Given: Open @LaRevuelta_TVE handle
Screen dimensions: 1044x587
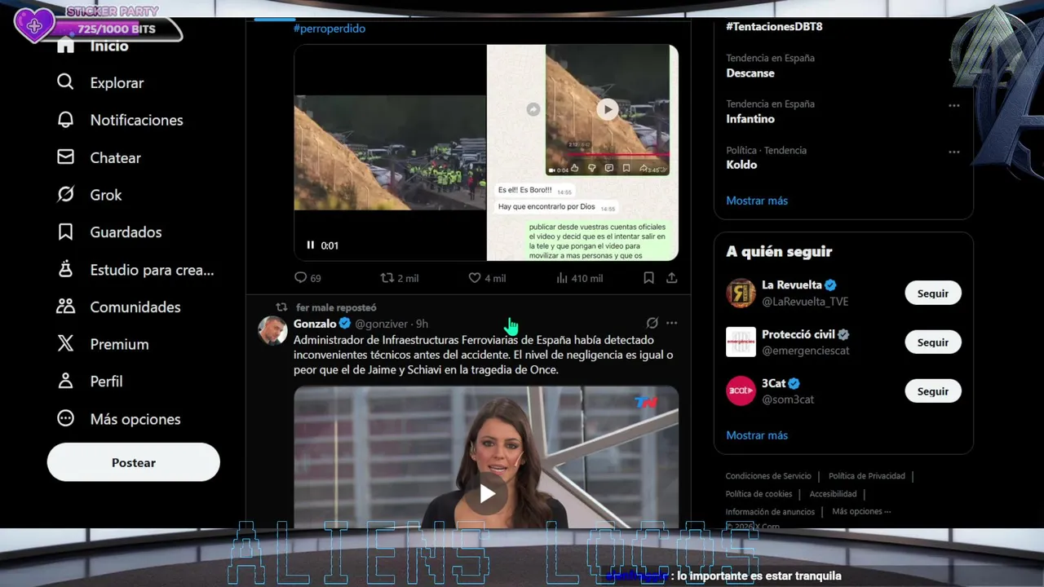Looking at the screenshot, I should click(x=805, y=302).
